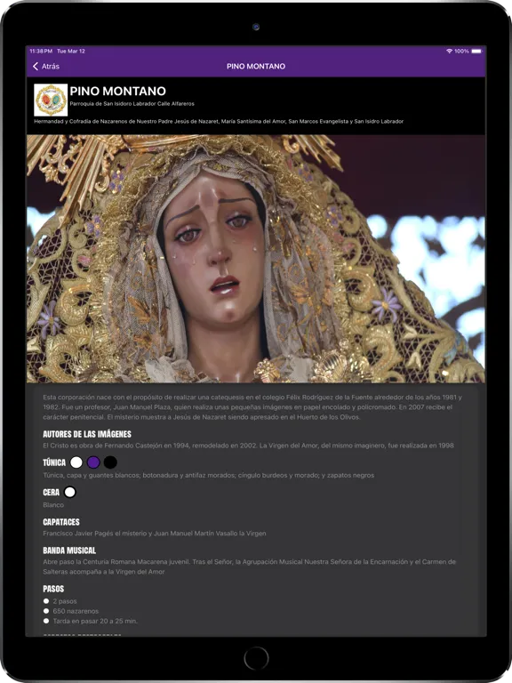Click the Wi-Fi status icon
Viewport: 512px width, 683px height.
[449, 52]
